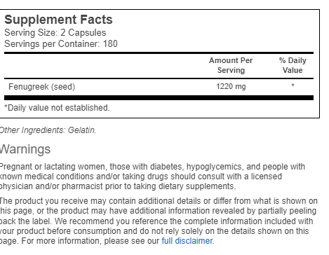Screen dimensions: 329x255
Task: Click the We recommend you reference sentence
Action: [184, 221]
